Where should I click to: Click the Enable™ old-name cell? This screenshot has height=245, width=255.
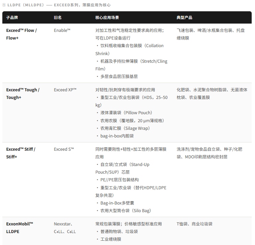[x=62, y=30]
